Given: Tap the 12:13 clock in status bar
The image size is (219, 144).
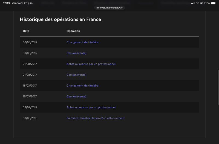Looking at the screenshot, I should 6,3.
